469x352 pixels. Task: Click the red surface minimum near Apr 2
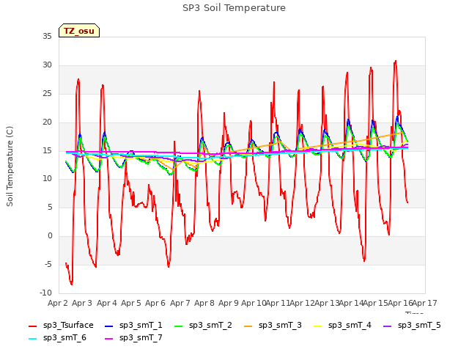(72, 284)
